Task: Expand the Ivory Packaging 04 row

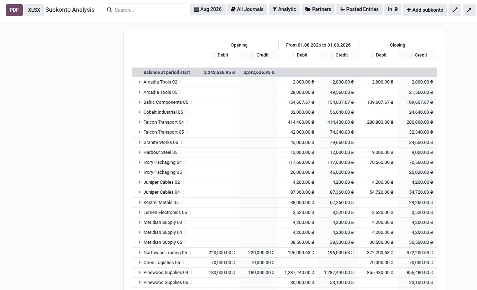Action: (140, 162)
